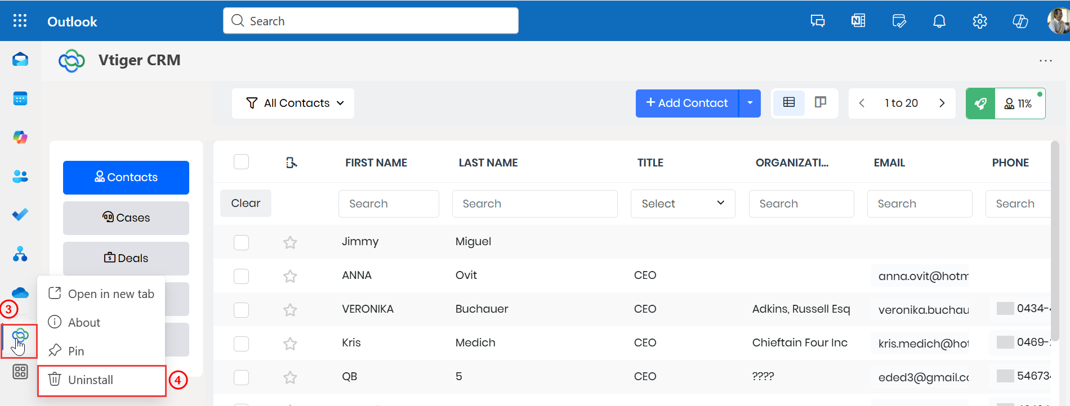
Task: Open the Deals module tab
Action: click(x=126, y=258)
